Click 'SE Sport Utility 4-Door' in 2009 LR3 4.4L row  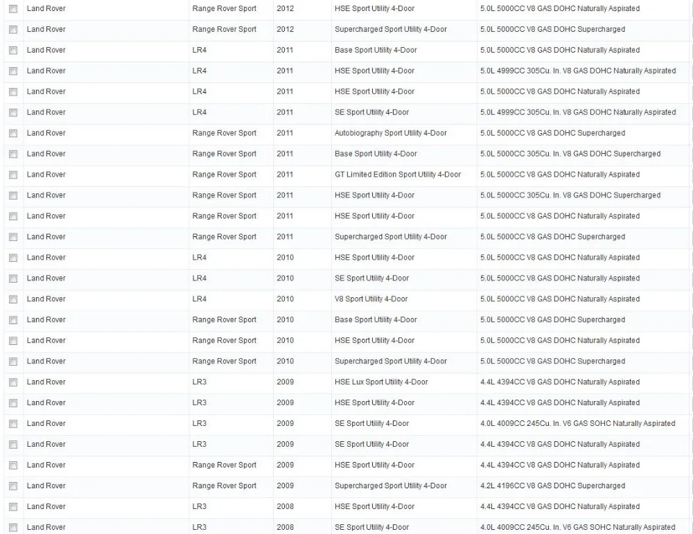click(x=371, y=445)
